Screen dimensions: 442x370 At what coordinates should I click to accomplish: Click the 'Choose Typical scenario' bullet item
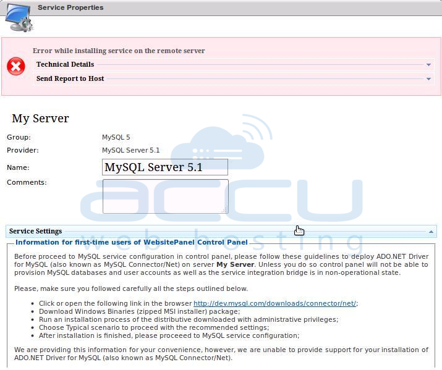[154, 327]
